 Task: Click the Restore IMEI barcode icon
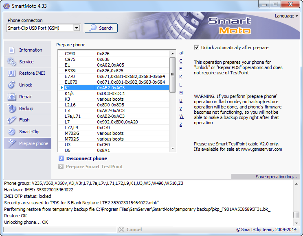coord(11,73)
